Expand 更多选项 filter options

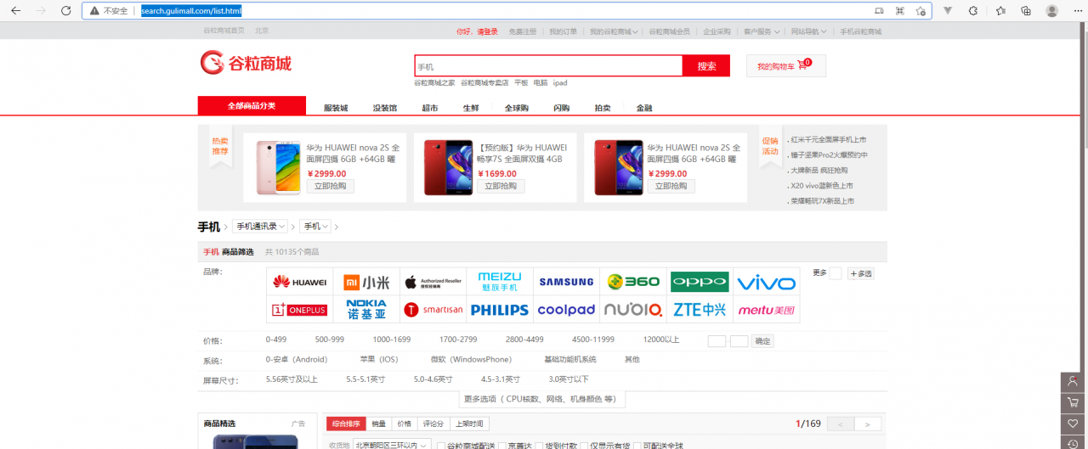point(544,399)
